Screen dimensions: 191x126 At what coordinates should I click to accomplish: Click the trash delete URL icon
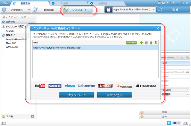pyautogui.click(x=147, y=43)
